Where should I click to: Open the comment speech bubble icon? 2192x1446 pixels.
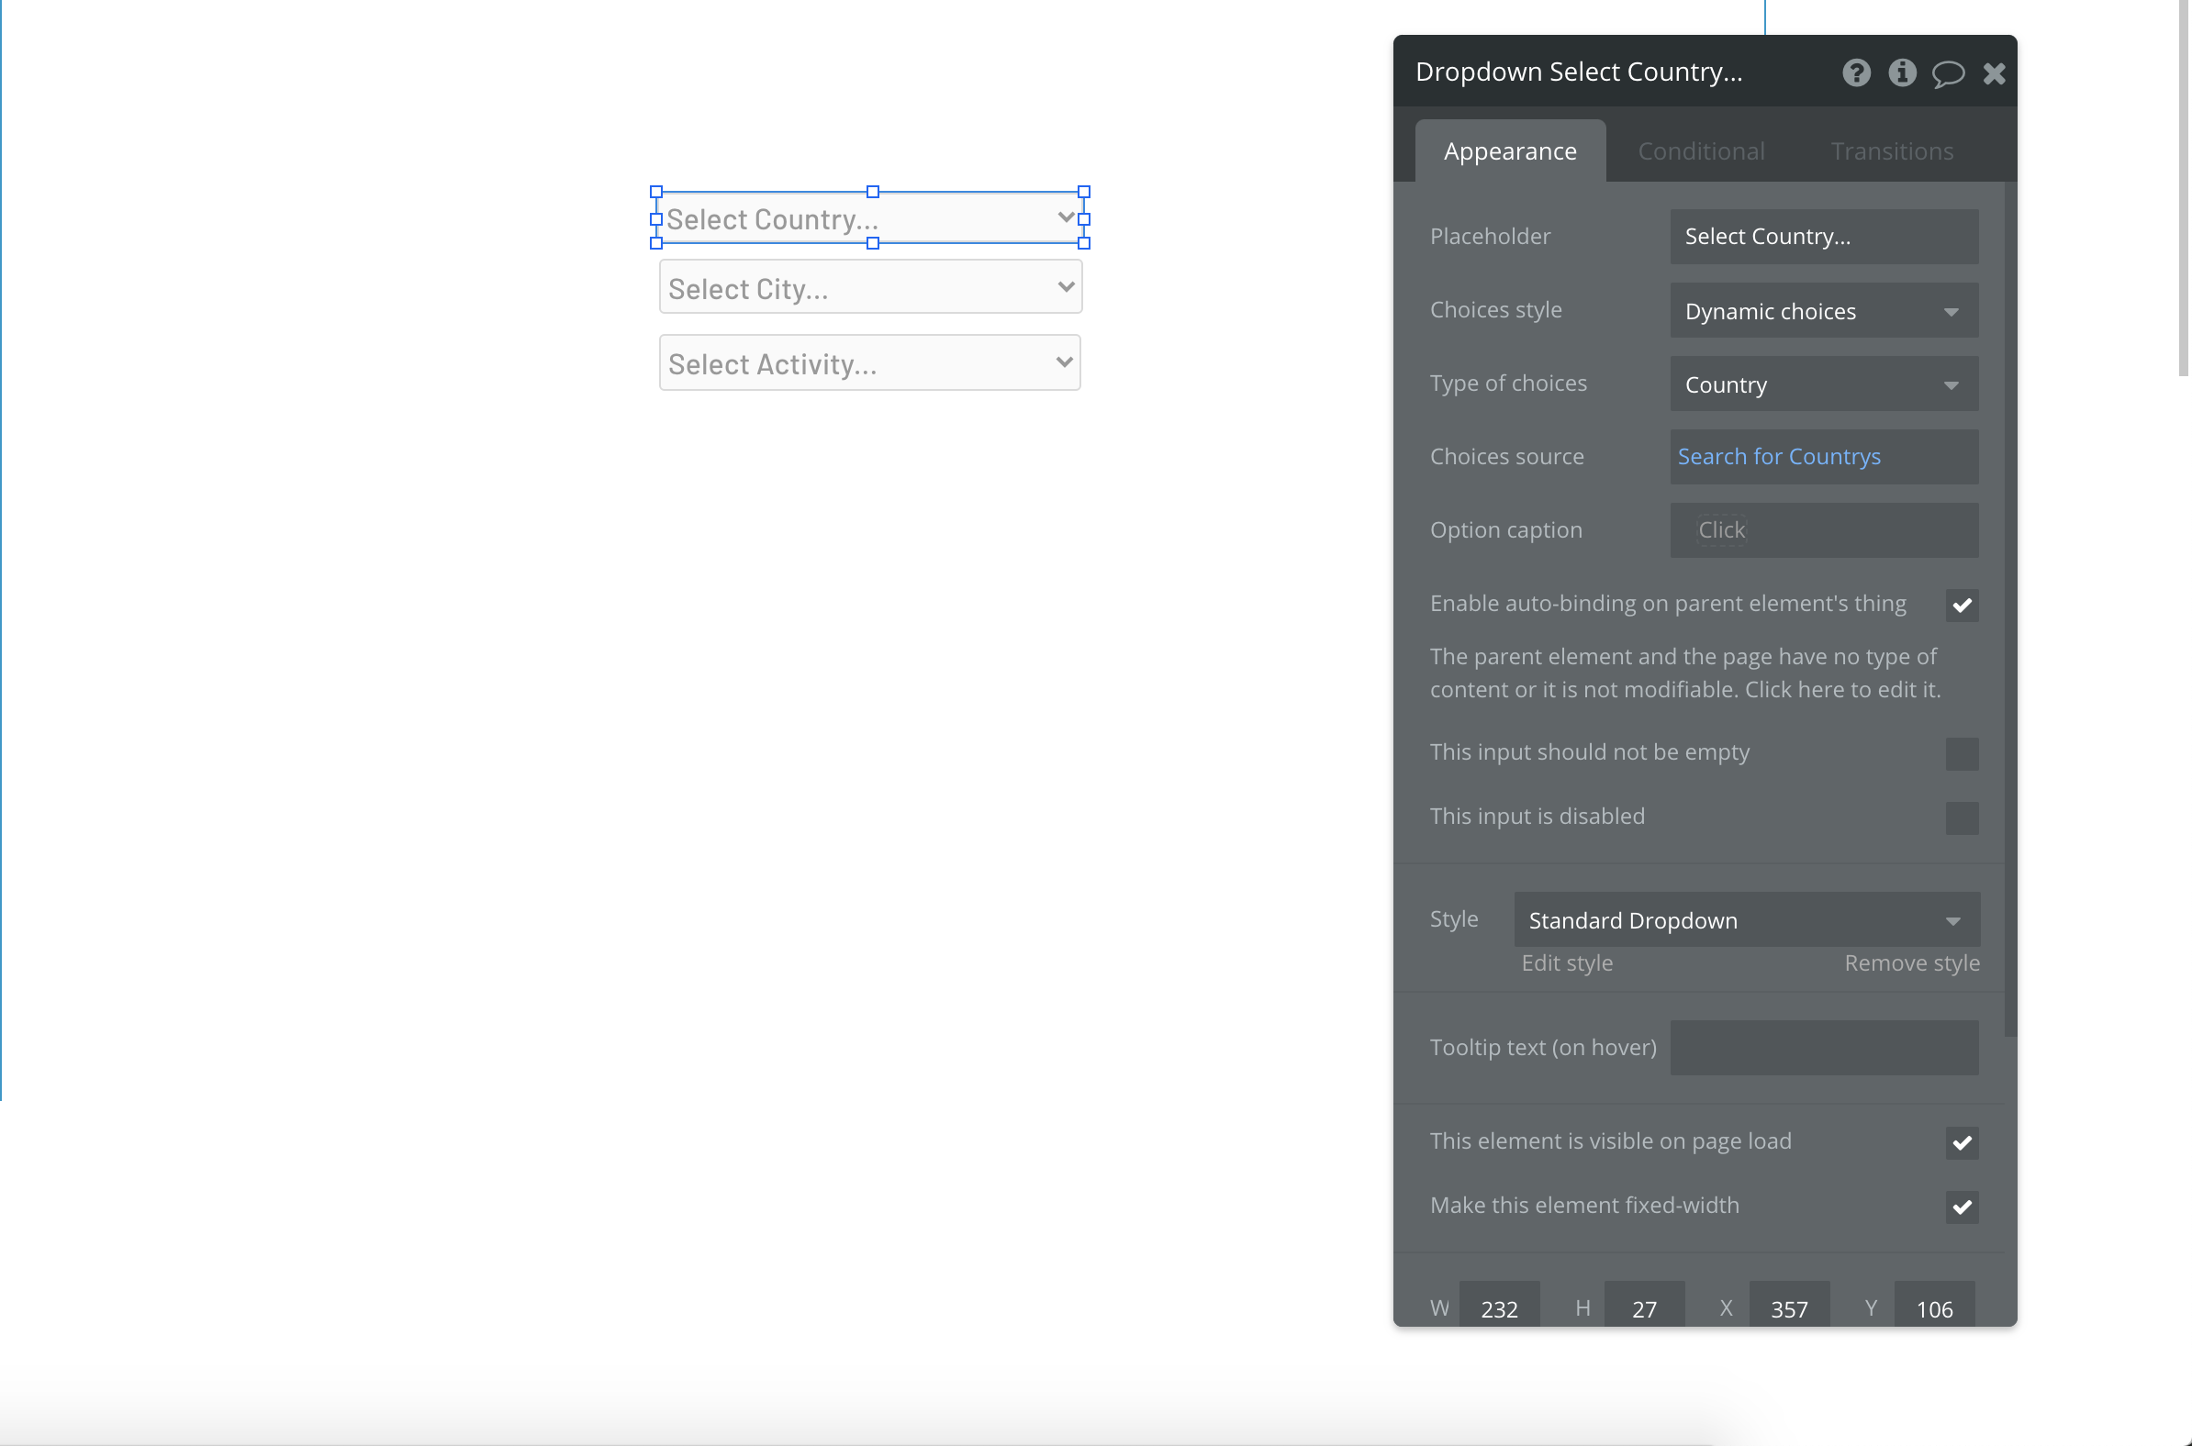(x=1948, y=73)
